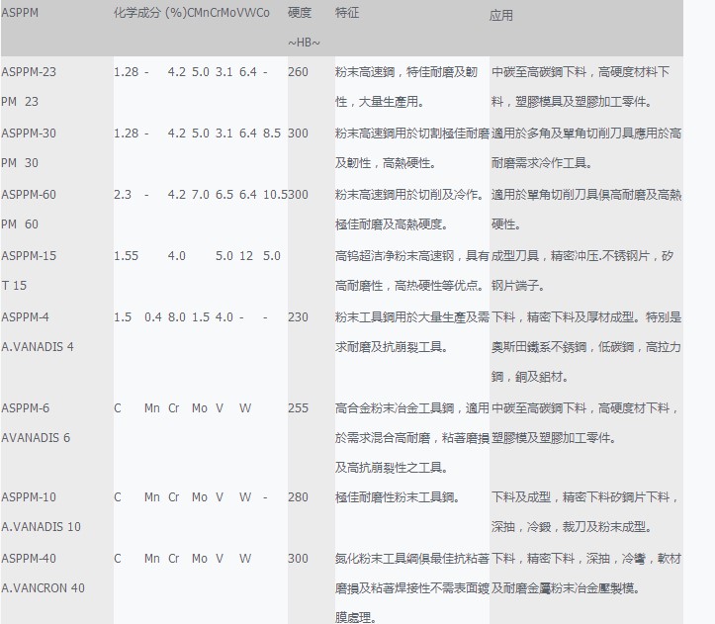Click 鋼，銅及鋁材 application text
715x624 pixels.
pyautogui.click(x=530, y=377)
